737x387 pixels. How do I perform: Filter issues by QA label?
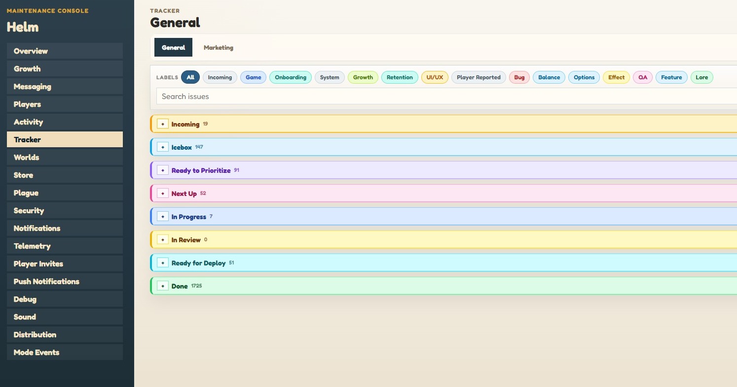tap(643, 77)
